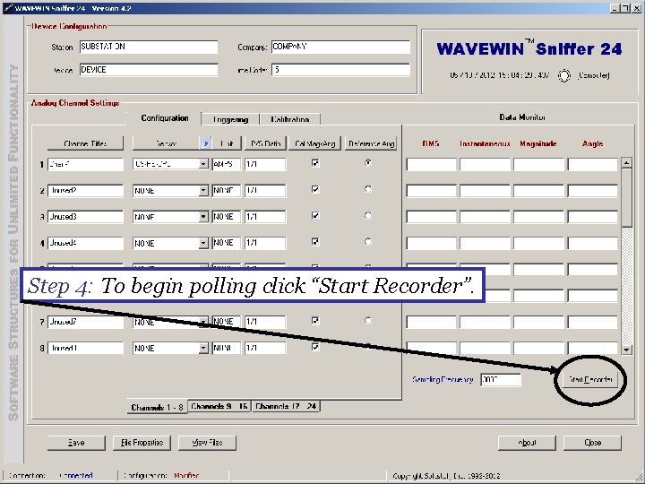Click the AMPS unit field for channel 1
Screen dimensions: 645x484
point(227,164)
